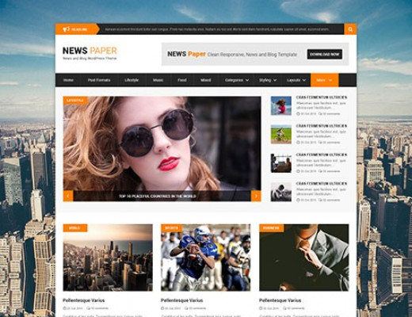Open the Home menu item

(x=68, y=80)
